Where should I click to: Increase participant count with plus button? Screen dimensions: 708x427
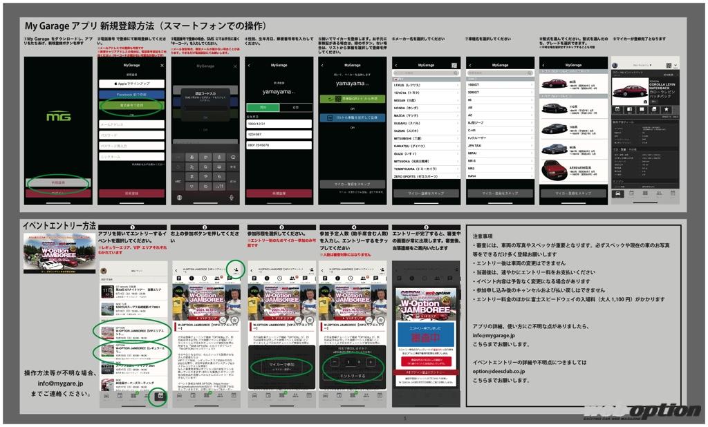click(371, 361)
